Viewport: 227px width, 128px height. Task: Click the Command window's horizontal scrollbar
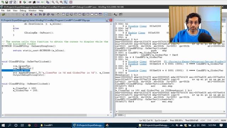pyautogui.click(x=170, y=111)
